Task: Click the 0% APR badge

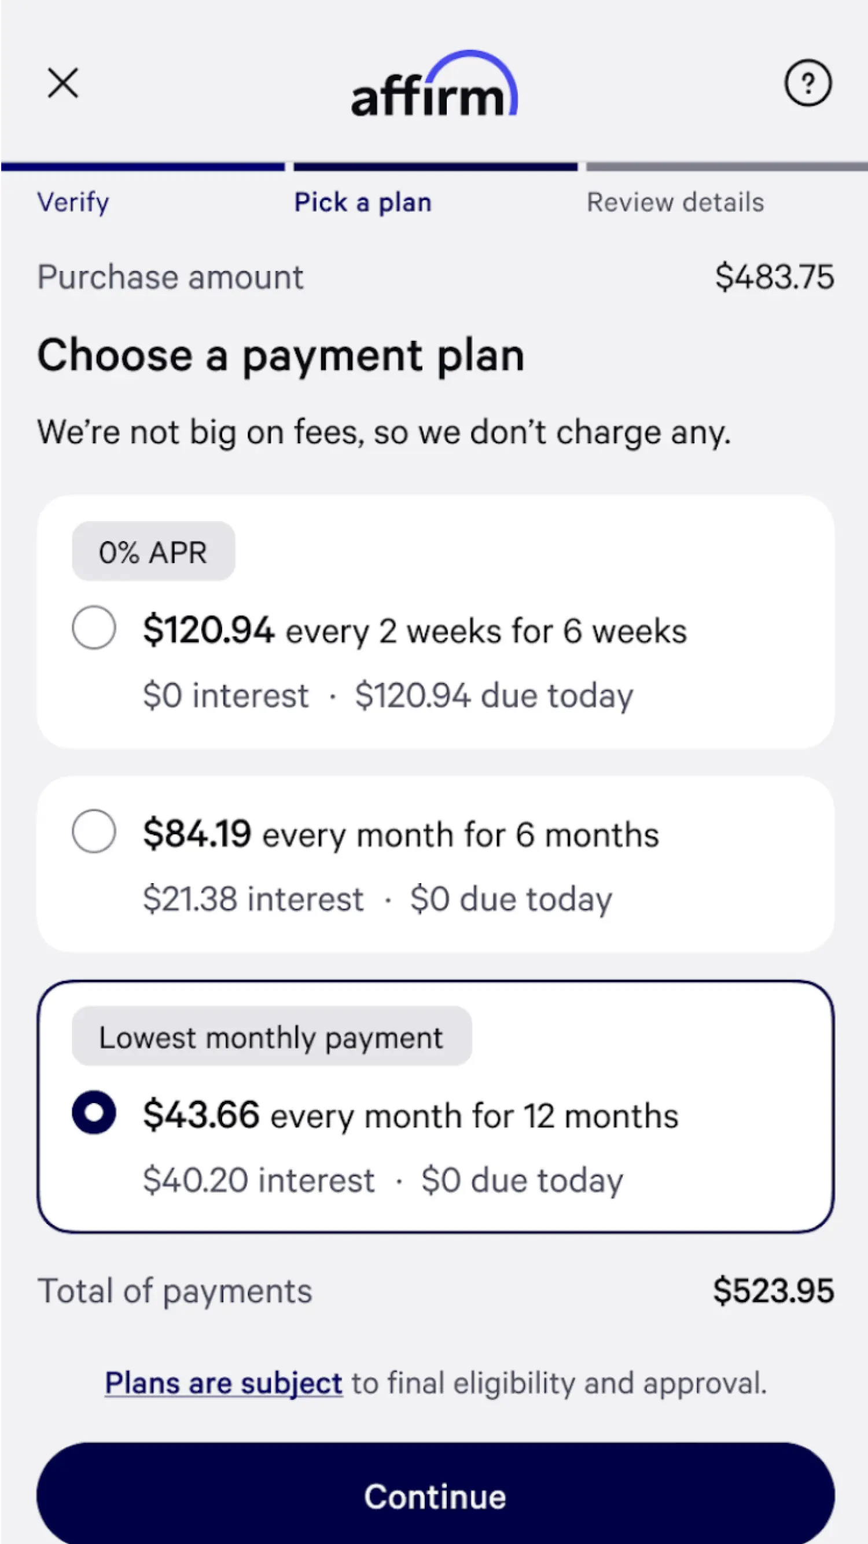Action: tap(153, 552)
